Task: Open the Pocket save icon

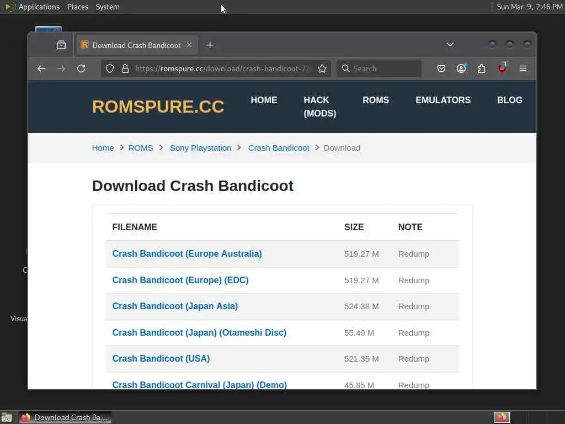Action: 441,68
